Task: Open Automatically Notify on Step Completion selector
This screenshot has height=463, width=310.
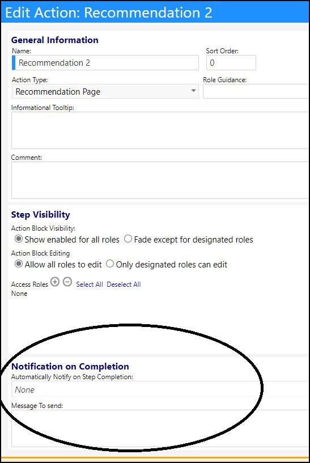Action: [160, 389]
